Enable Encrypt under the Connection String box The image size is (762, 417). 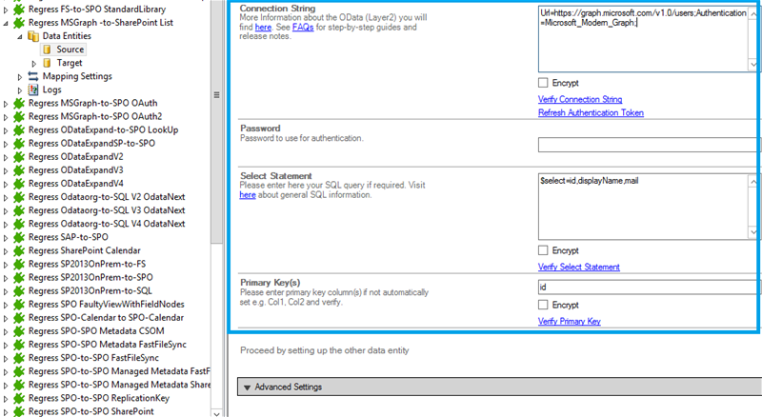click(x=544, y=83)
